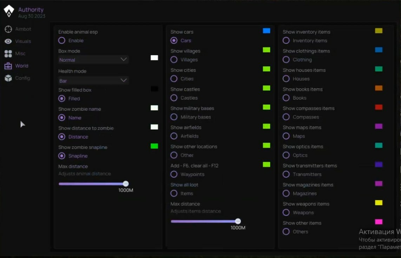The image size is (401, 258).
Task: Click the pink other items color swatch
Action: click(379, 222)
